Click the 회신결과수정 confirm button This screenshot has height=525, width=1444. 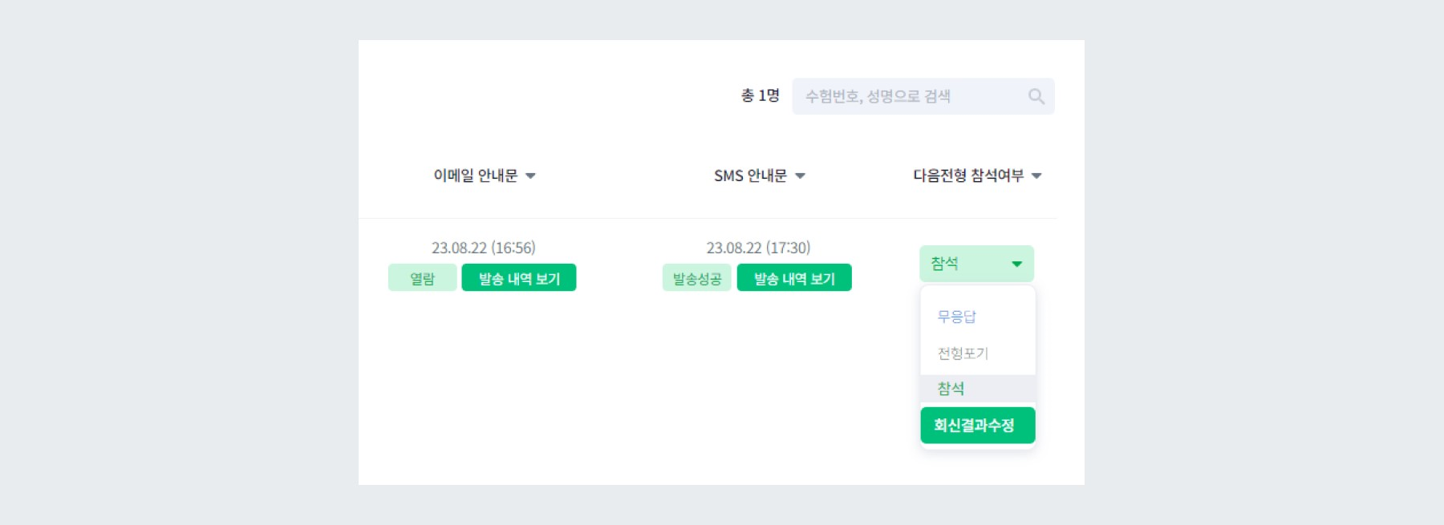click(977, 426)
